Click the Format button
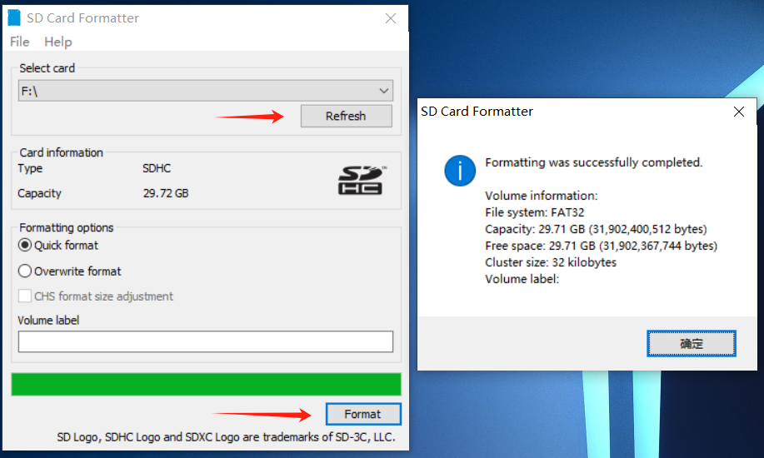 coord(363,414)
